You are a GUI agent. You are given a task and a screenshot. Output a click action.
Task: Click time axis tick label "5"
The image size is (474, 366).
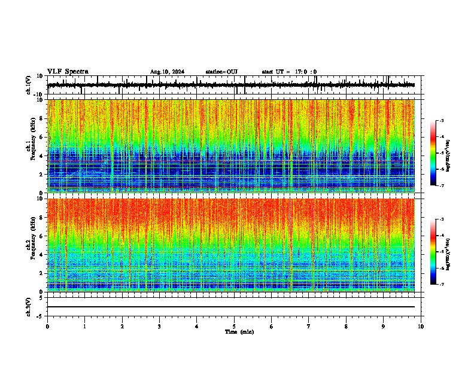click(x=234, y=326)
